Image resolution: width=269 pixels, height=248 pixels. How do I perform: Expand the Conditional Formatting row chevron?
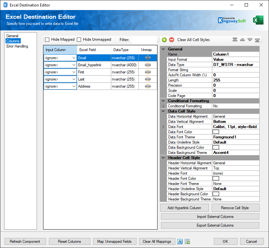click(163, 106)
